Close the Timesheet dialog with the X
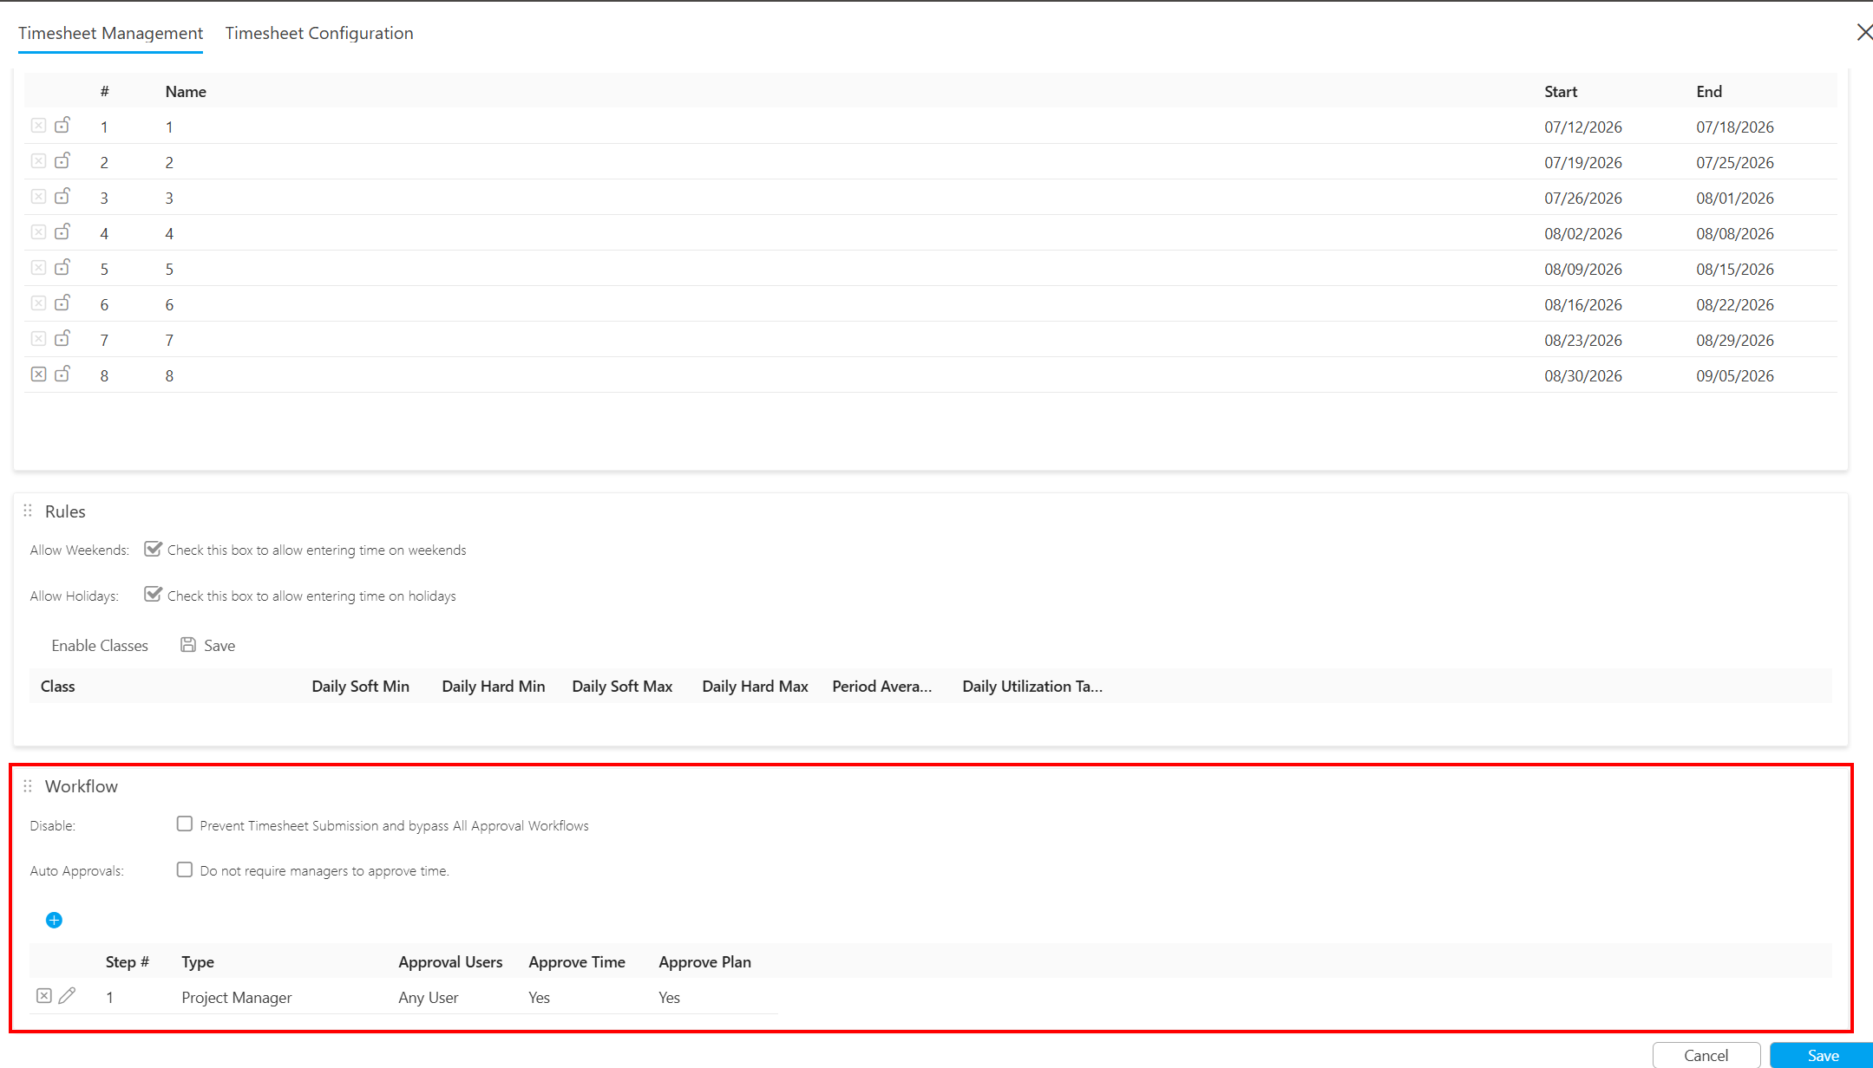 pos(1863,32)
